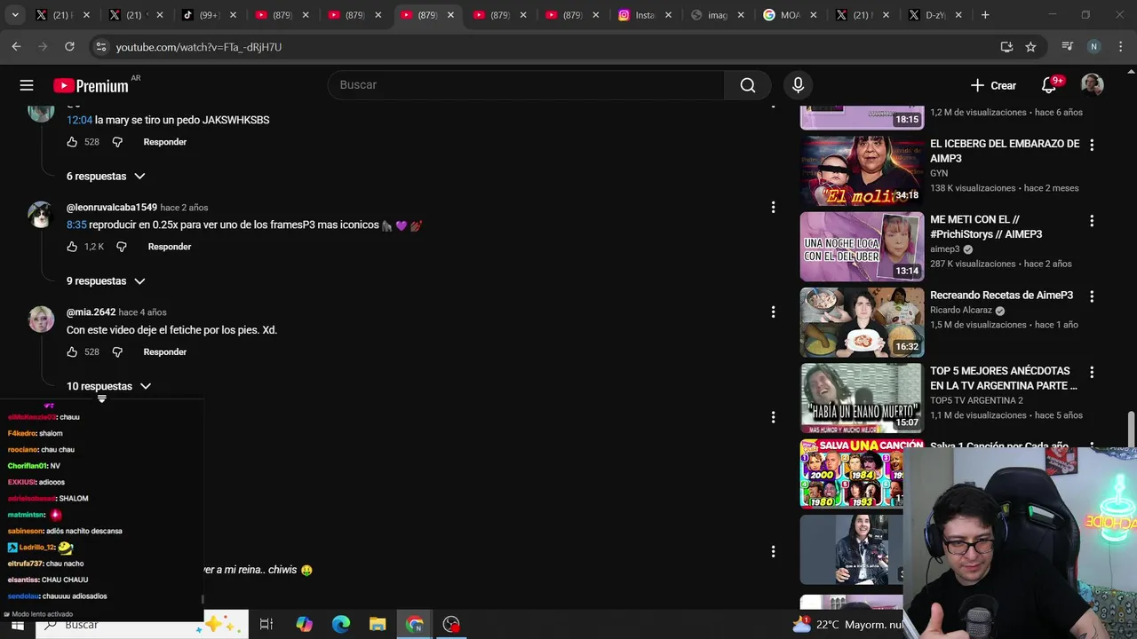
Task: Open HABÍA UN ENANO MUERTO thumbnail
Action: click(x=862, y=398)
